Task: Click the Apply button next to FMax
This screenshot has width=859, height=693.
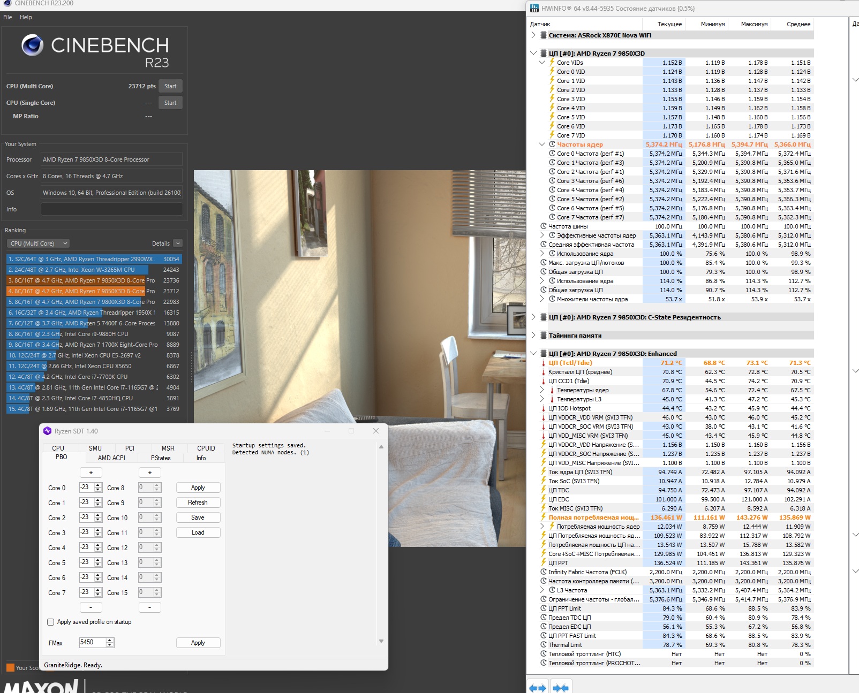Action: pos(198,643)
